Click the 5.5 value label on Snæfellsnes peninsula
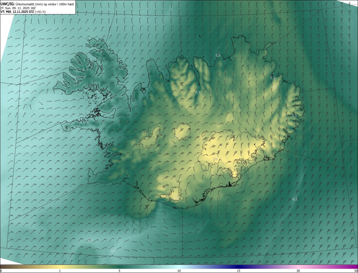Image resolution: width=358 pixels, height=273 pixels. point(66,128)
